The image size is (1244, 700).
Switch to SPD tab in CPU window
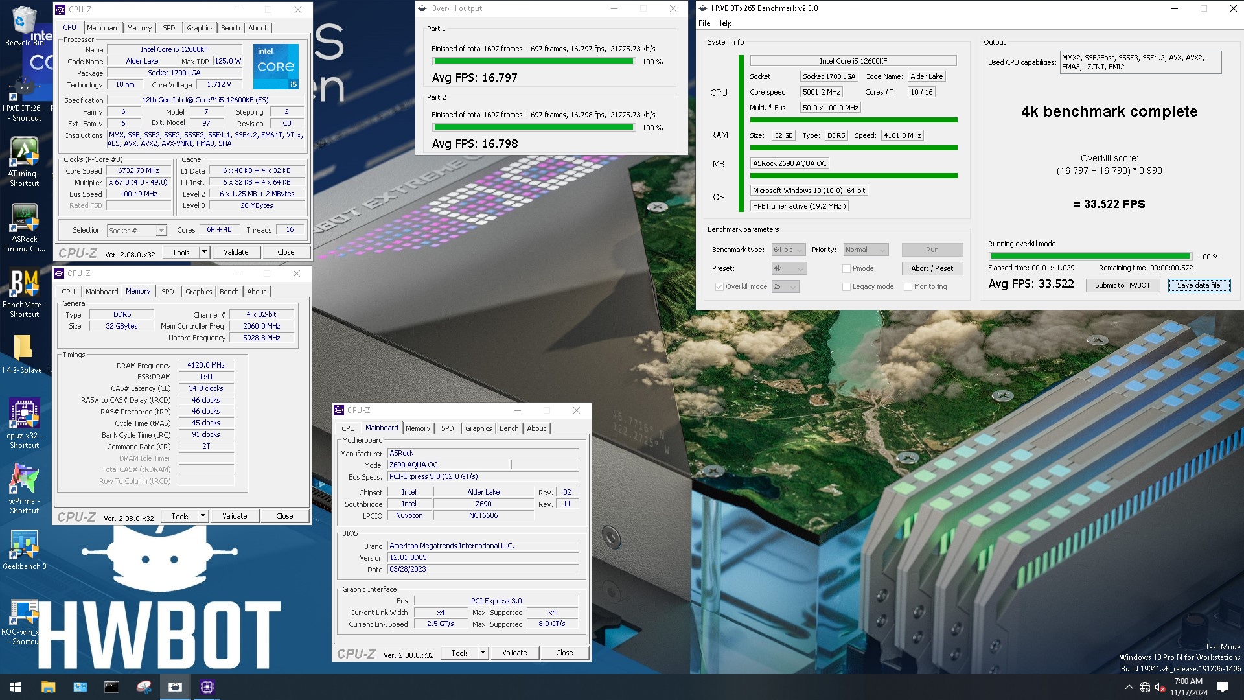169,28
